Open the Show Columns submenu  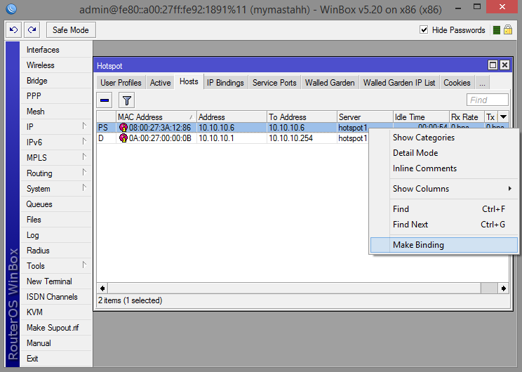coord(443,189)
